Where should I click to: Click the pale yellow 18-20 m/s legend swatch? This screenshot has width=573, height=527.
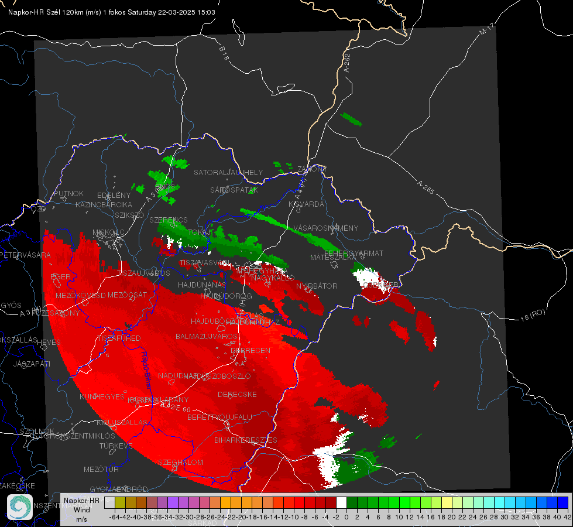447,503
